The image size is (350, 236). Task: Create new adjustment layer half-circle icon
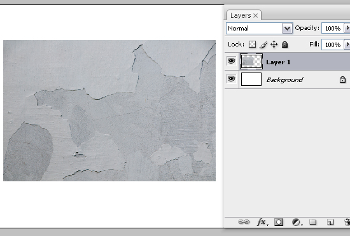coord(297,222)
